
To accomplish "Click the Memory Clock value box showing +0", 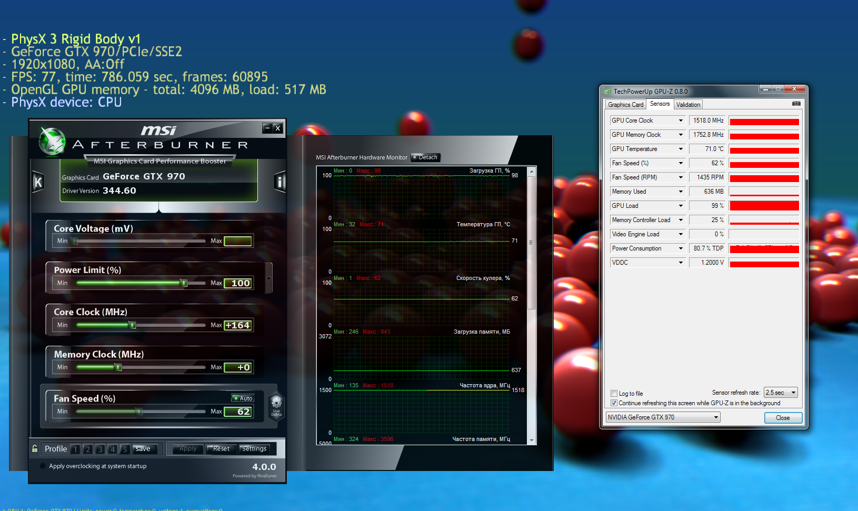I will 238,367.
